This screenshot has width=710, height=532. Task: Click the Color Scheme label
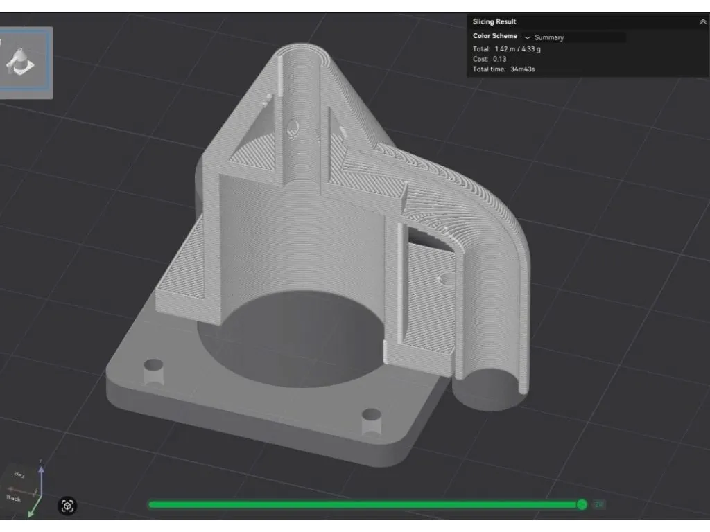pos(494,36)
